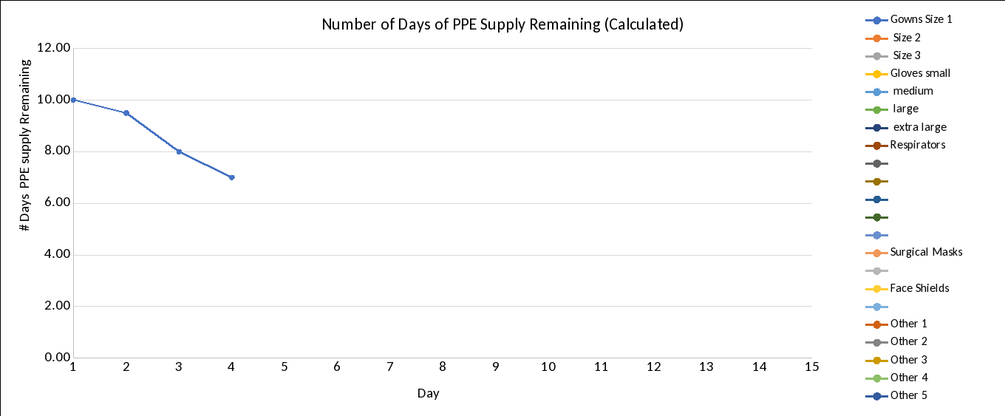Click the data point at Day 2
Screen dimensions: 1005x416
[126, 113]
